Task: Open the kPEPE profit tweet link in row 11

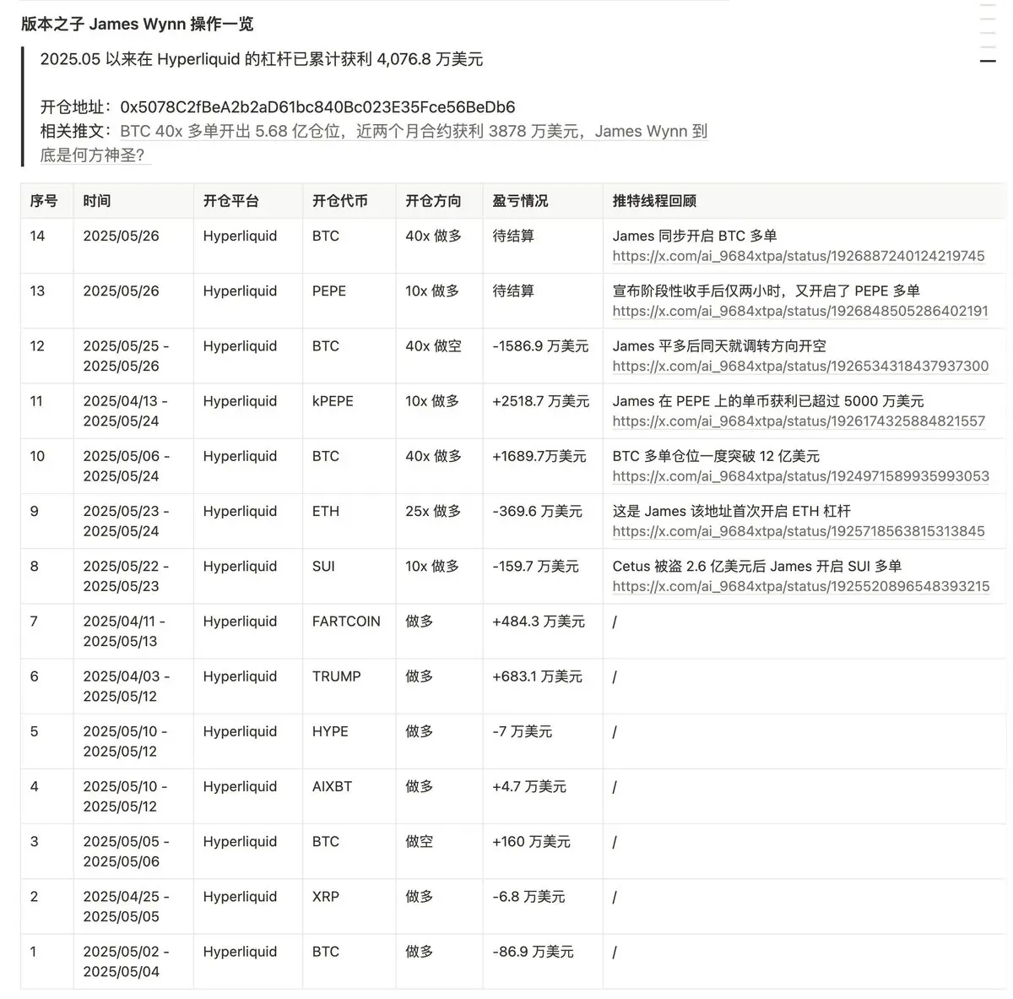Action: pyautogui.click(x=798, y=421)
